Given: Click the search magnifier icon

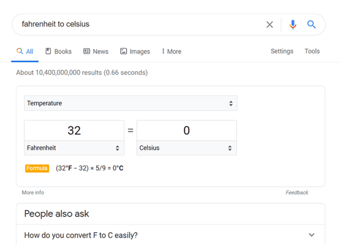Looking at the screenshot, I should click(x=311, y=24).
